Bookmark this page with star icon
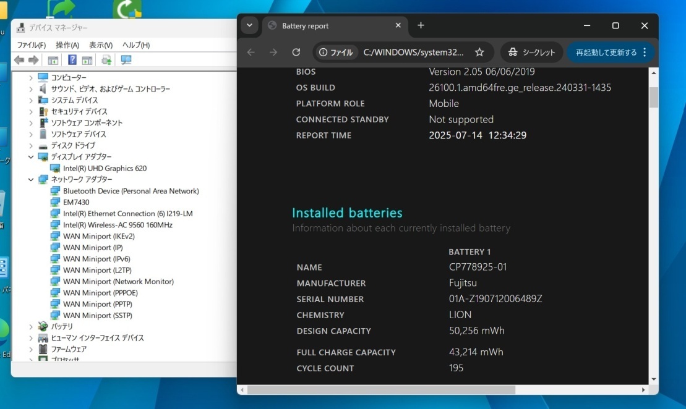The height and width of the screenshot is (409, 686). pos(479,53)
